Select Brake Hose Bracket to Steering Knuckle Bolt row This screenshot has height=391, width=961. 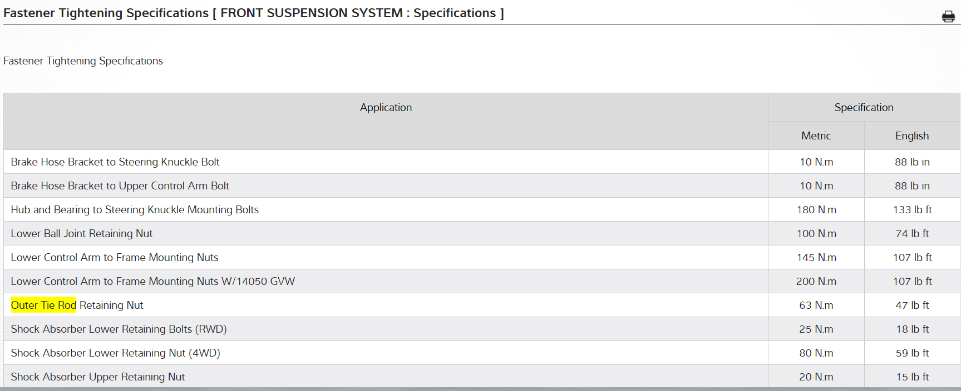(115, 162)
